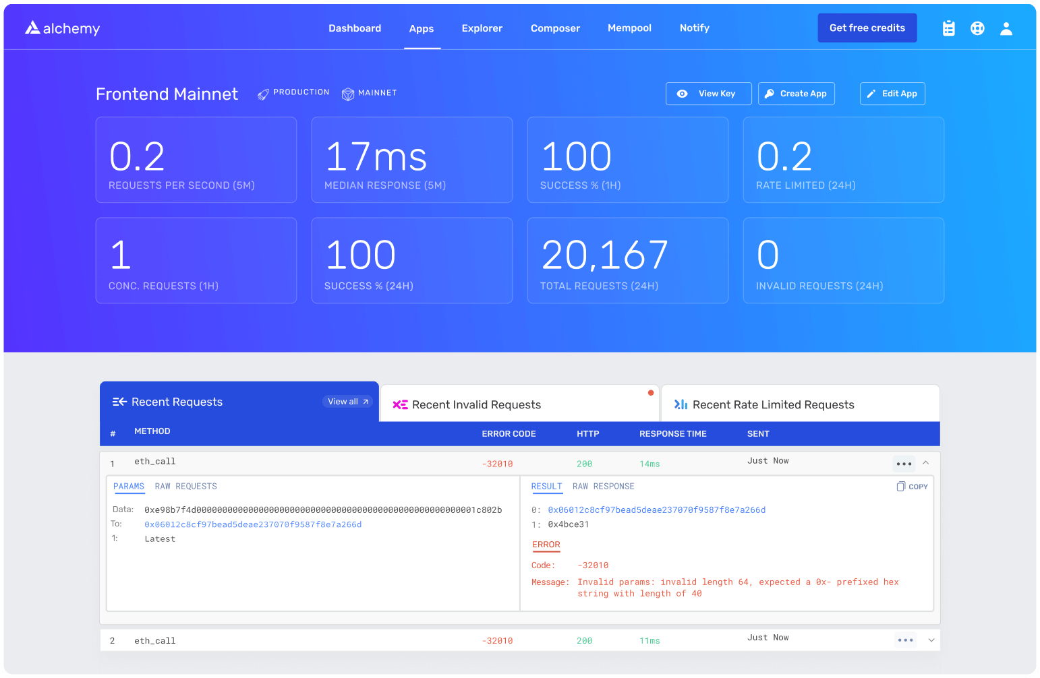Click the Recent Requests list icon
The height and width of the screenshot is (678, 1040).
[x=119, y=402]
